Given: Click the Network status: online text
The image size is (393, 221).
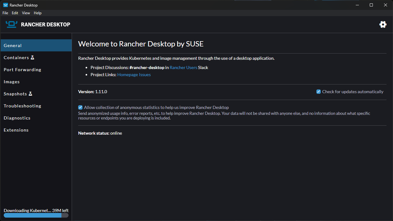Looking at the screenshot, I should [100, 133].
